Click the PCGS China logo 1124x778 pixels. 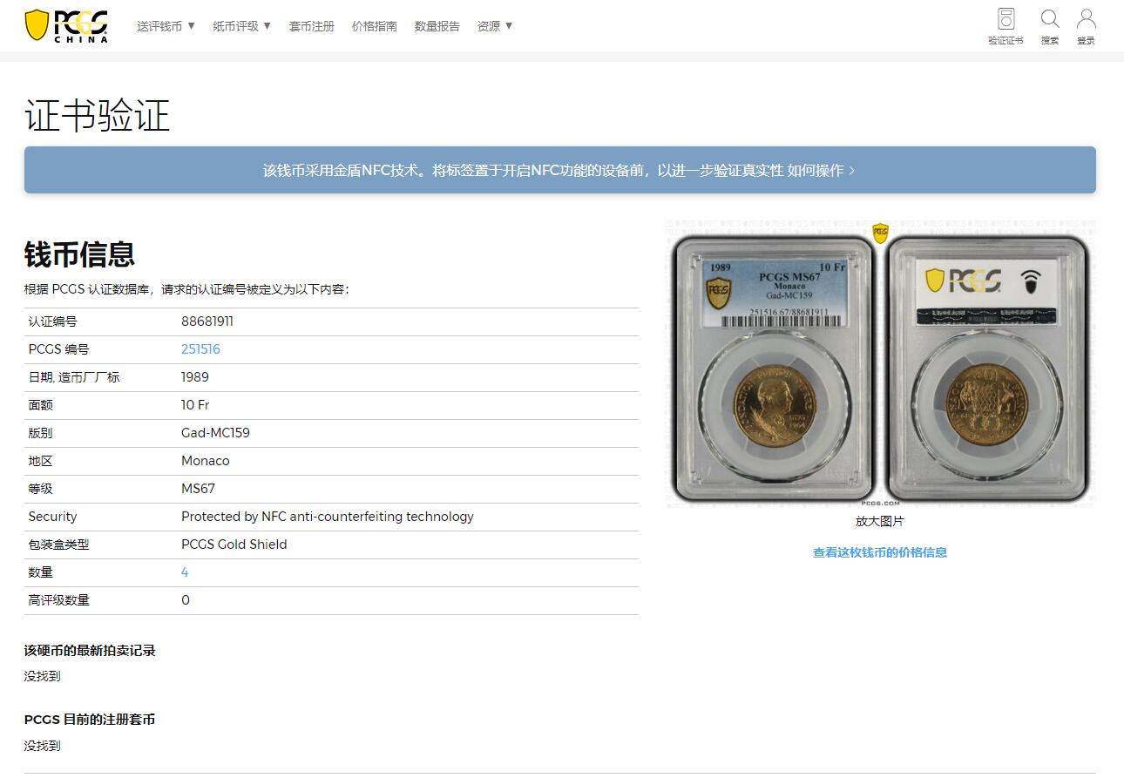pos(66,26)
